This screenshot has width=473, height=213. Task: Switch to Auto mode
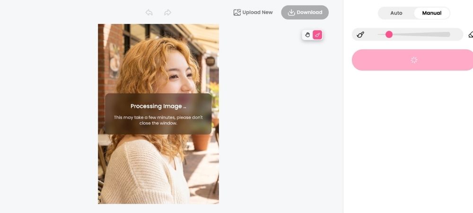(396, 13)
